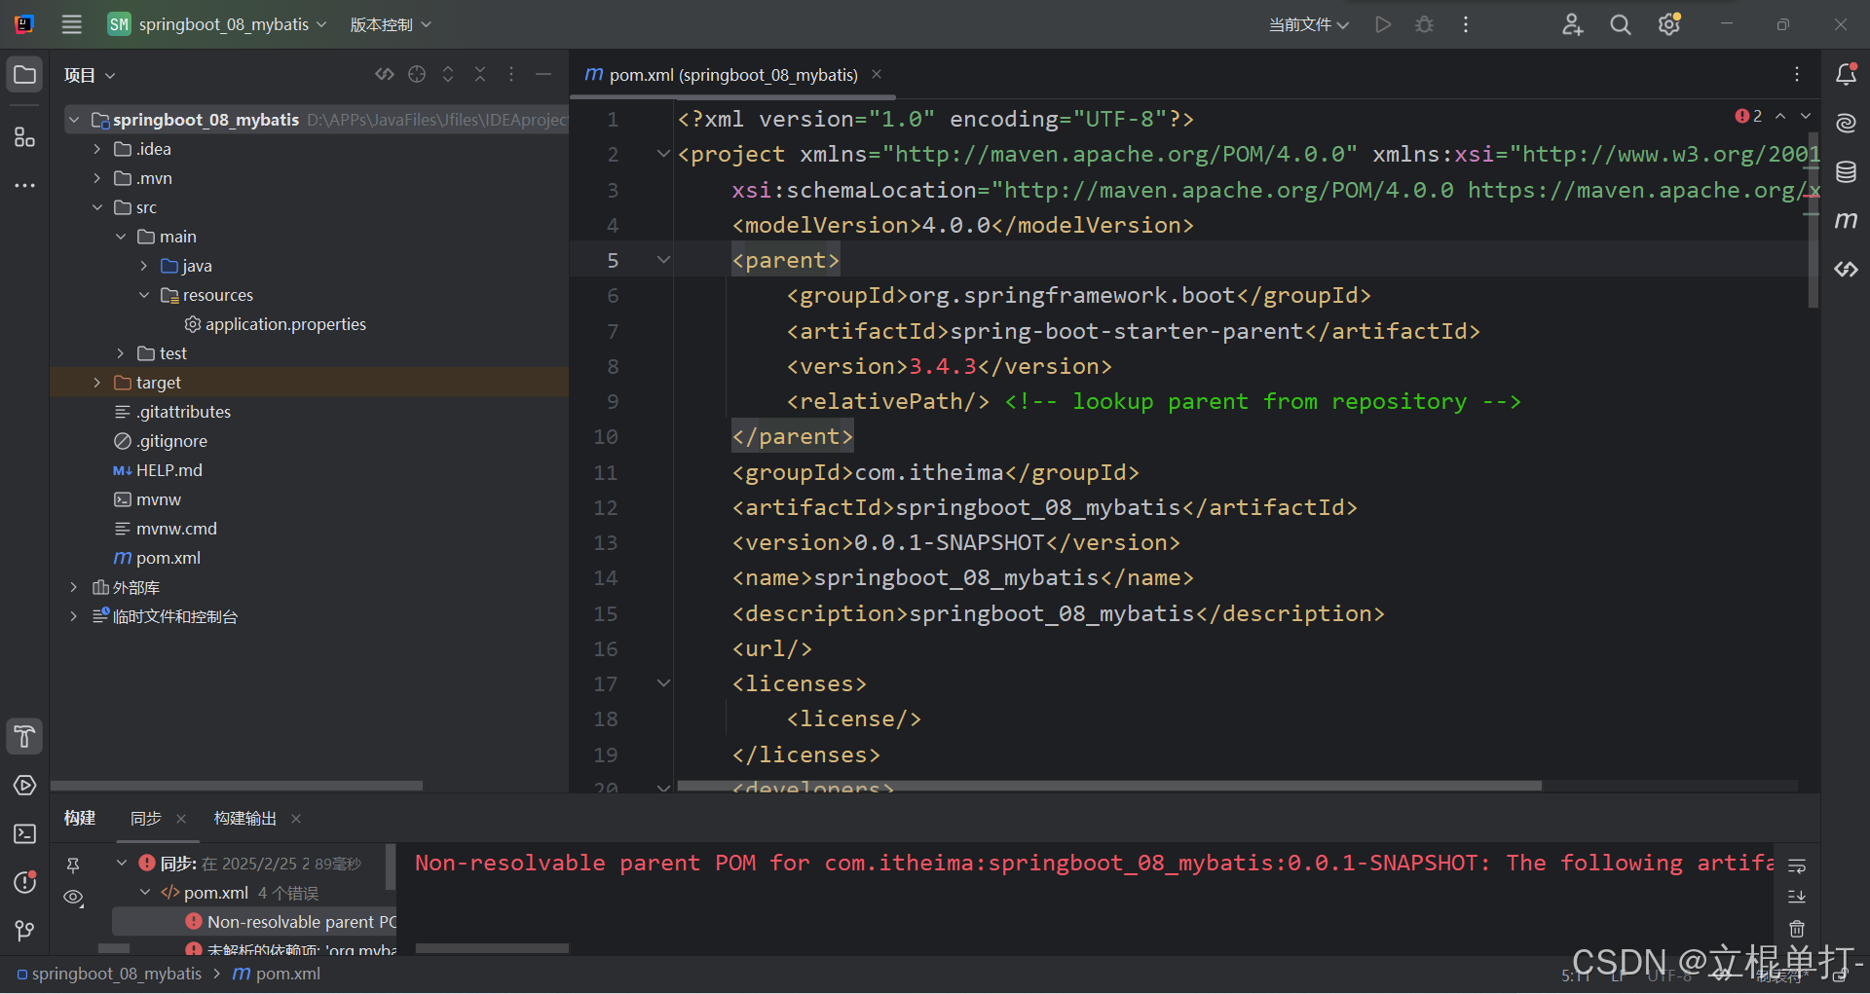Image resolution: width=1870 pixels, height=994 pixels.
Task: Debug the current file
Action: pyautogui.click(x=1424, y=24)
